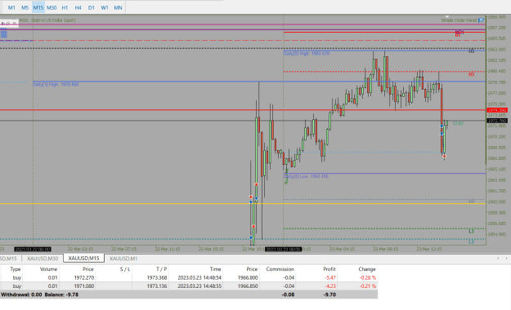Screen dimensions: 511x310
Task: Click the white chart shift triangle marker
Action: 447,16
